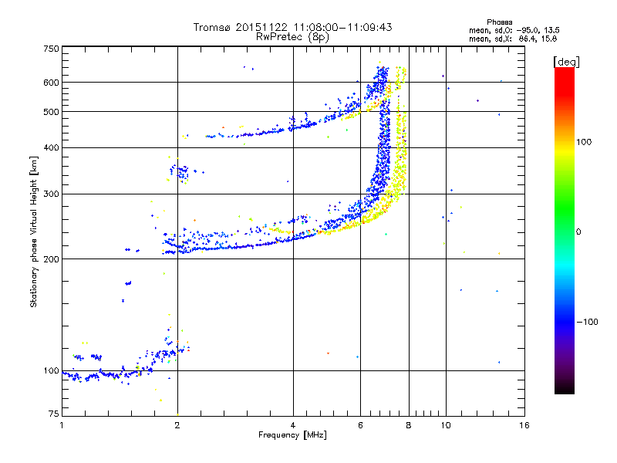This screenshot has height=463, width=617.
Task: Click the '1' x-axis tick label
Action: coord(62,425)
